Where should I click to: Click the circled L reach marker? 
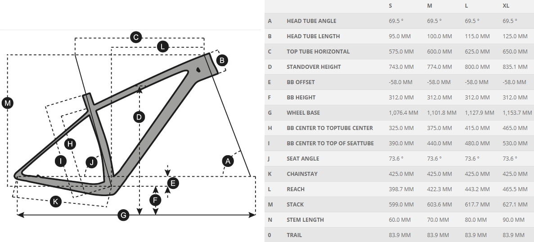(x=163, y=46)
